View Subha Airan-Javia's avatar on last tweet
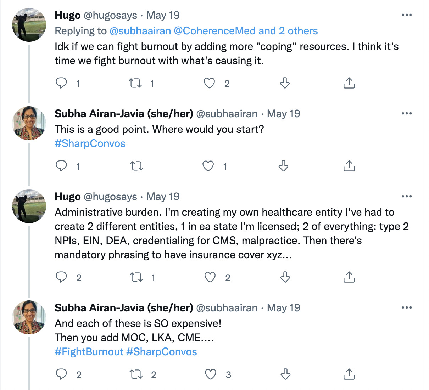The width and height of the screenshot is (429, 390). click(29, 317)
